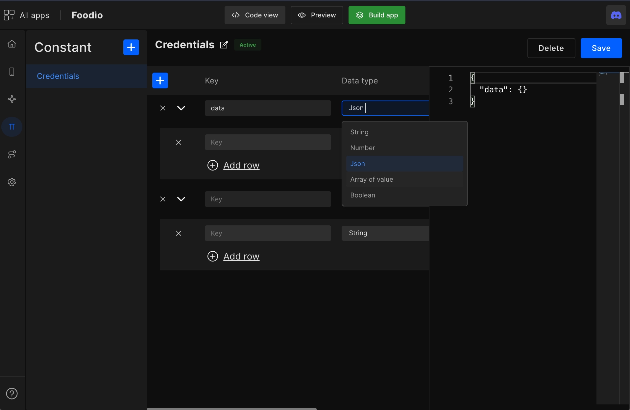Click Key field beside String type
Screen dimensions: 630x410
coord(268,233)
